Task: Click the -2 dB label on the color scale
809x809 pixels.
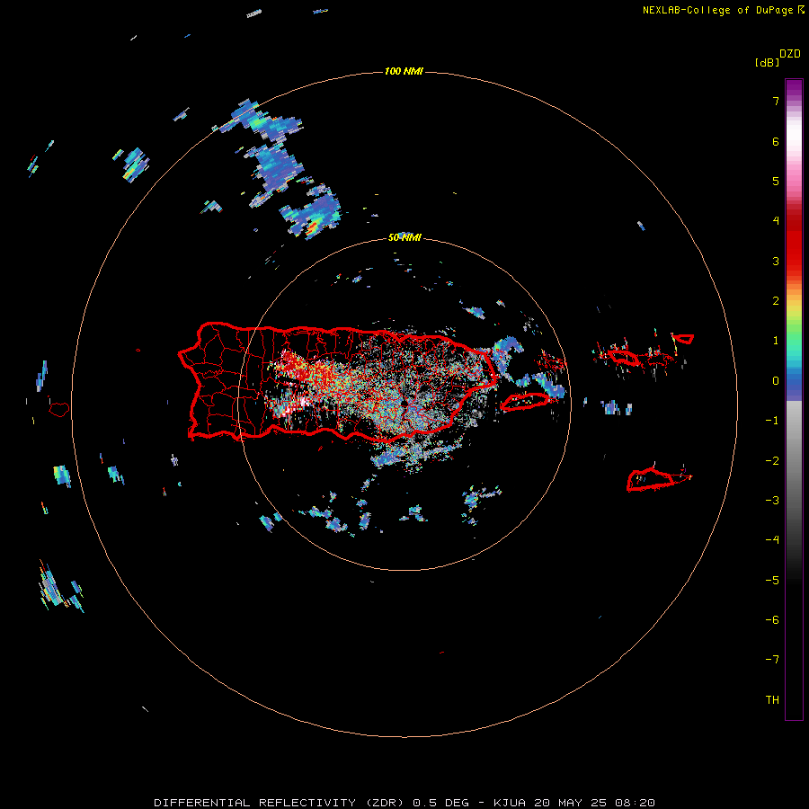Action: pyautogui.click(x=772, y=461)
